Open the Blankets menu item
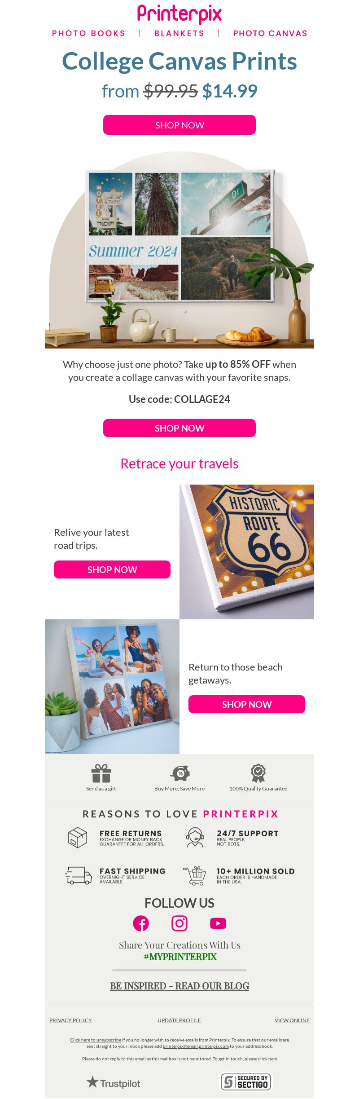The image size is (359, 1099). coord(179,33)
